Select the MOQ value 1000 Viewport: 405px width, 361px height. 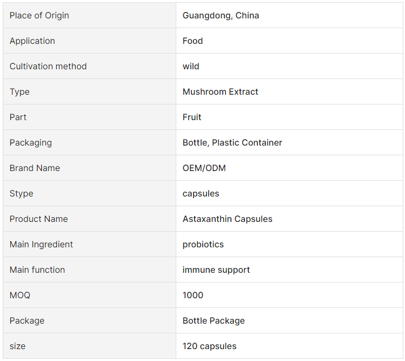[193, 295]
